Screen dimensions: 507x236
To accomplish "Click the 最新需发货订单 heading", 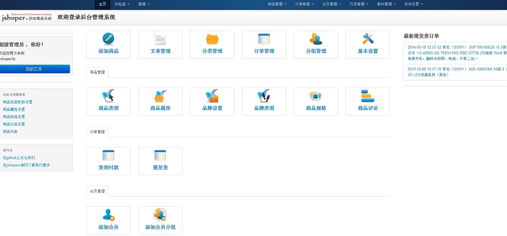I will click(421, 36).
